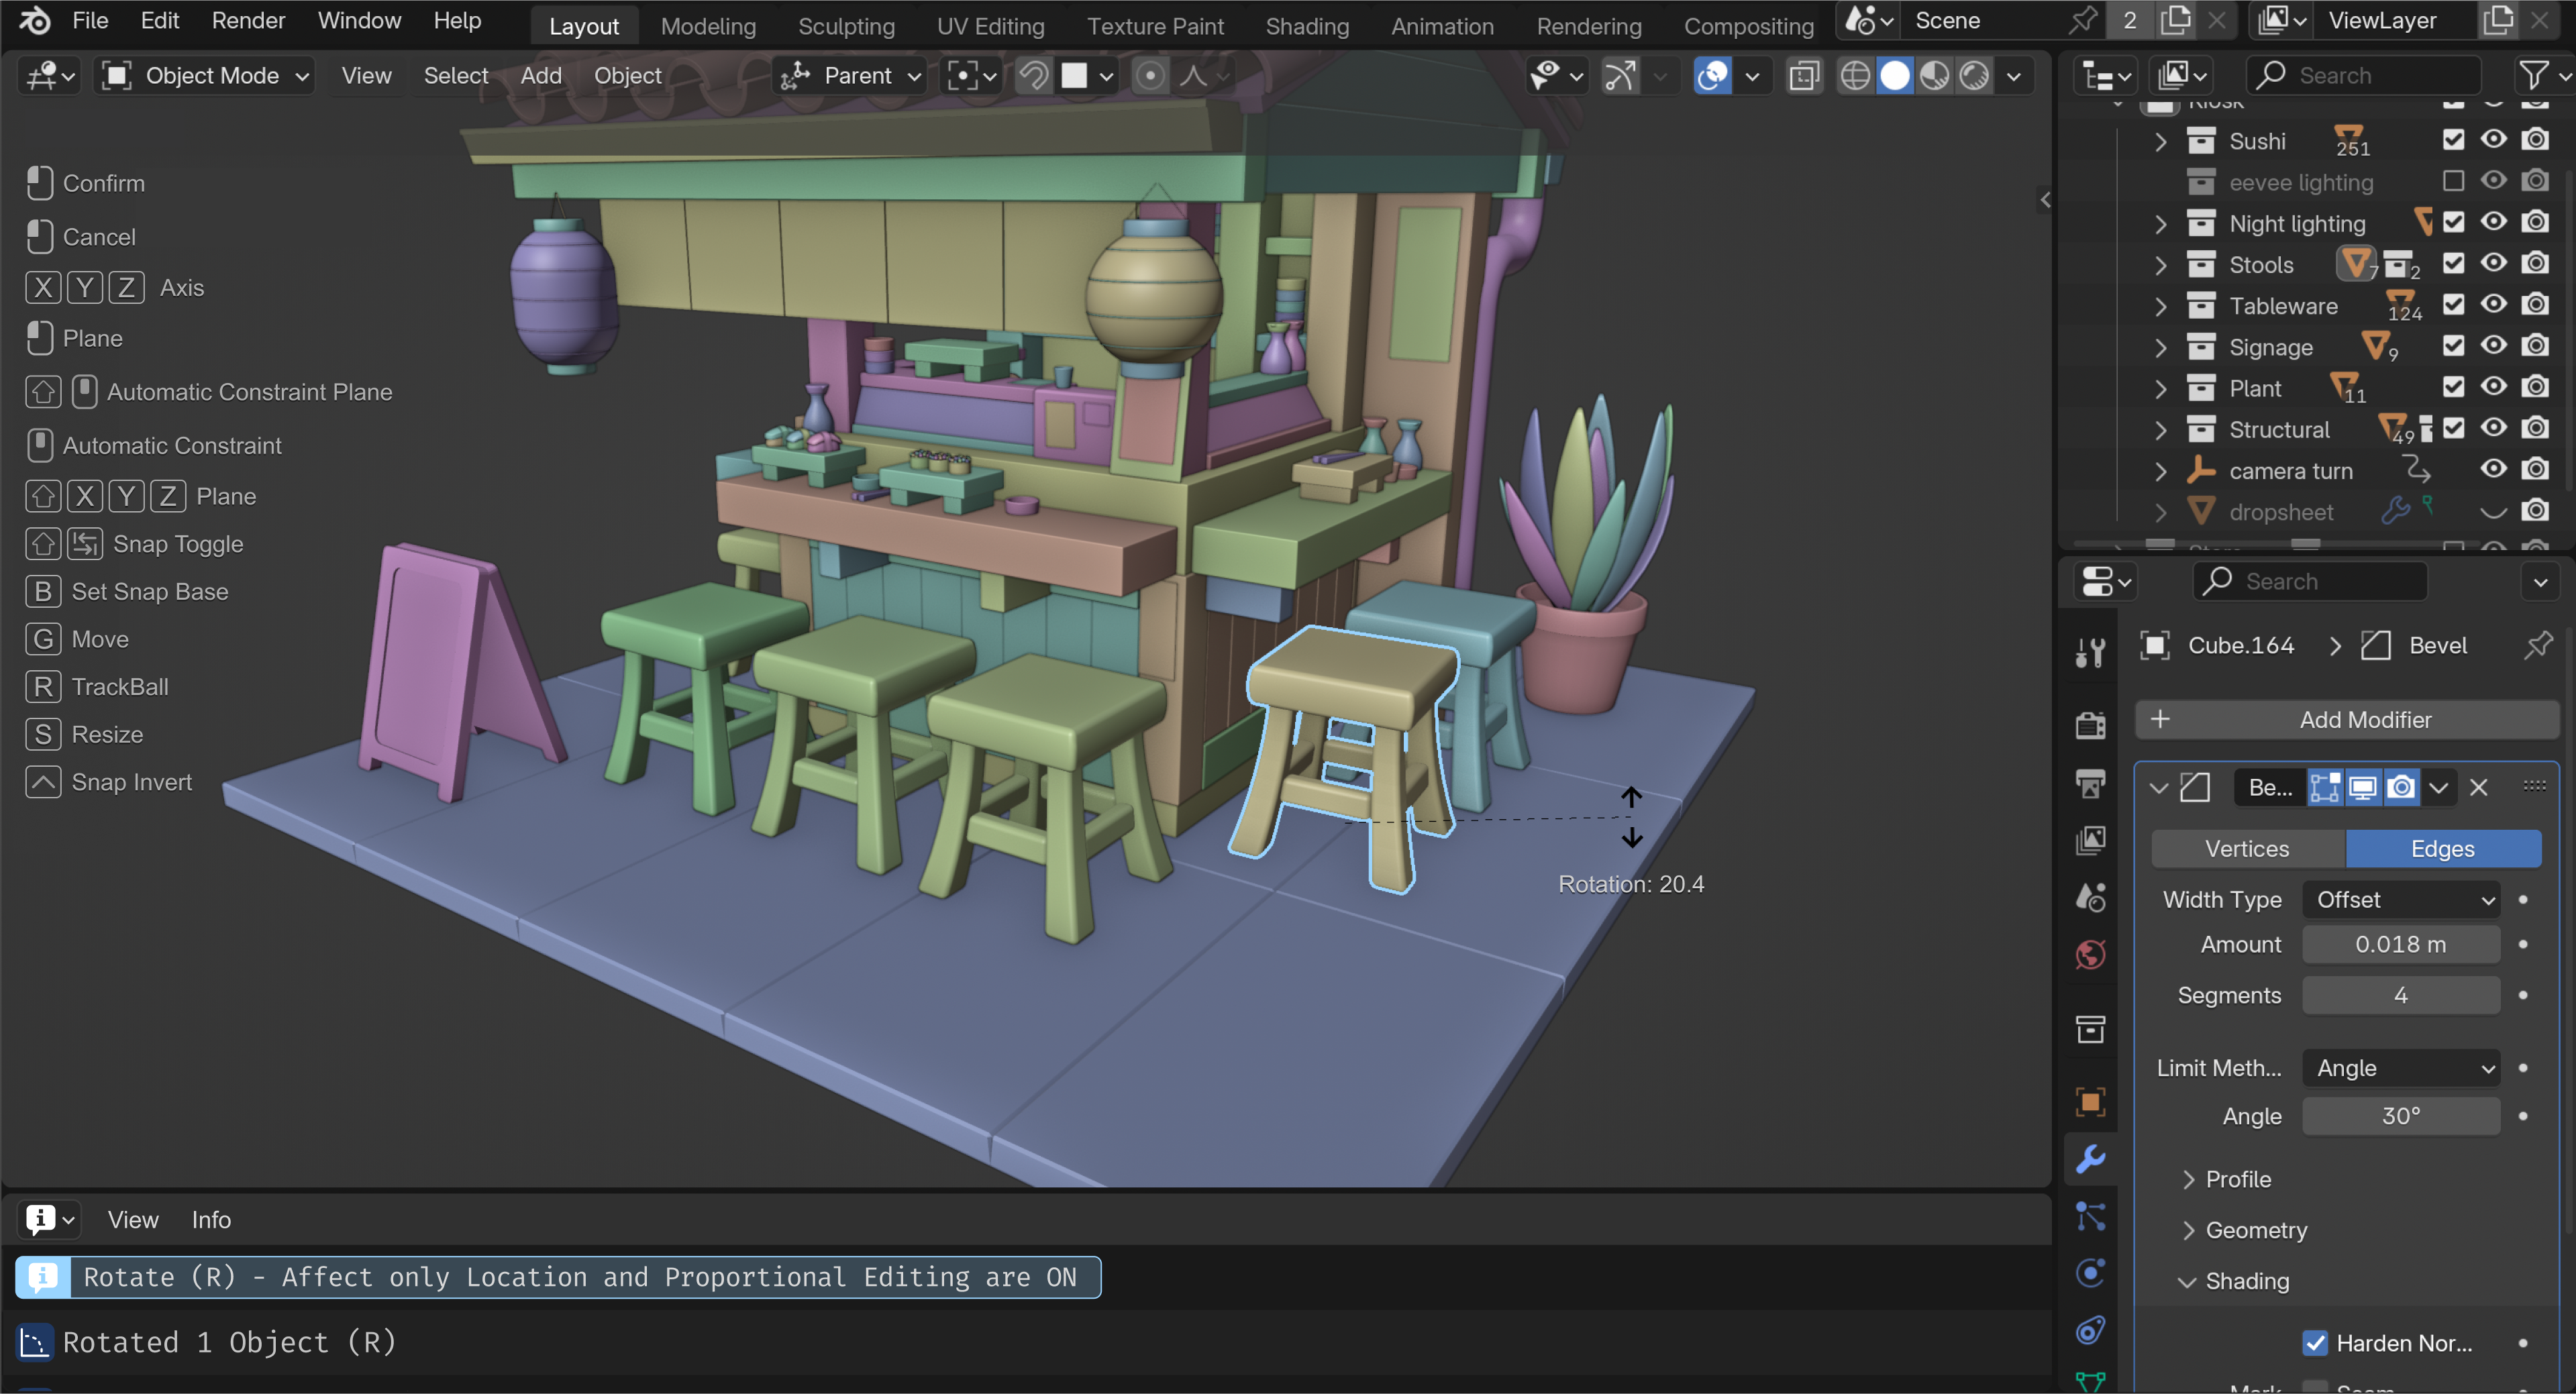
Task: Open the World properties tab
Action: pos(2090,955)
